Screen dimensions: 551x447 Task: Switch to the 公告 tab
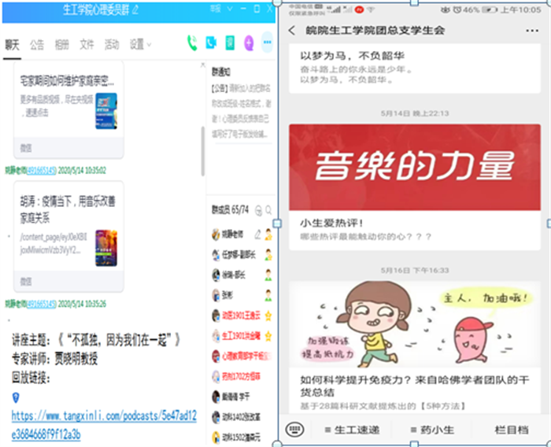click(x=37, y=44)
